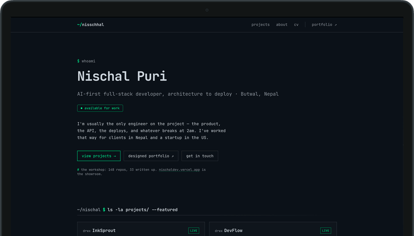Click the 'I'm usually the only engineer' paragraph
414x236 pixels.
click(x=151, y=131)
